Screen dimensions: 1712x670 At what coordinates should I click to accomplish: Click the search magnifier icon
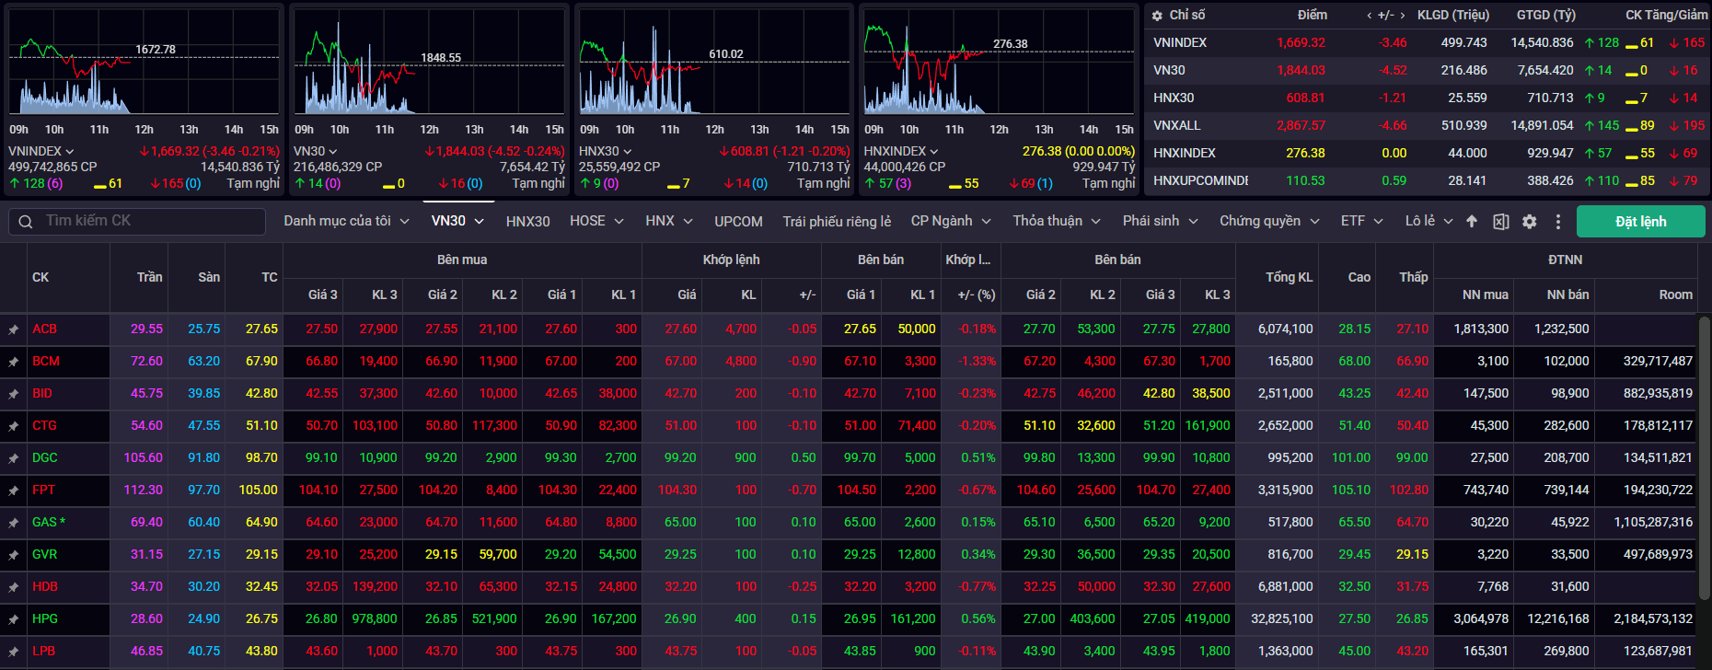[26, 221]
